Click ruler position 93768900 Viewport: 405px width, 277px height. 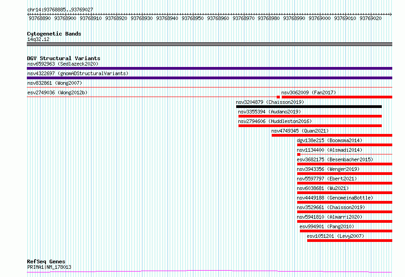(65, 18)
